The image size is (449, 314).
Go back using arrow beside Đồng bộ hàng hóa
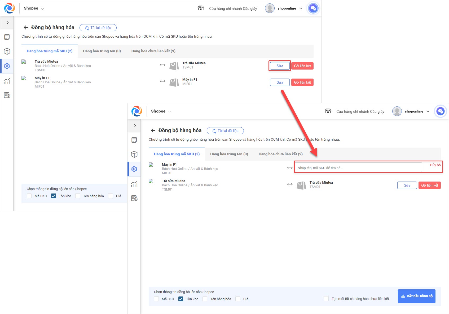point(153,130)
